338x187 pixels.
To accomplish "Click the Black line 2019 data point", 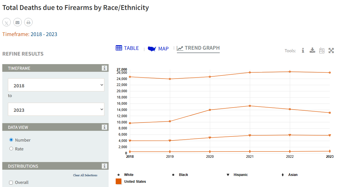I will (170, 121).
